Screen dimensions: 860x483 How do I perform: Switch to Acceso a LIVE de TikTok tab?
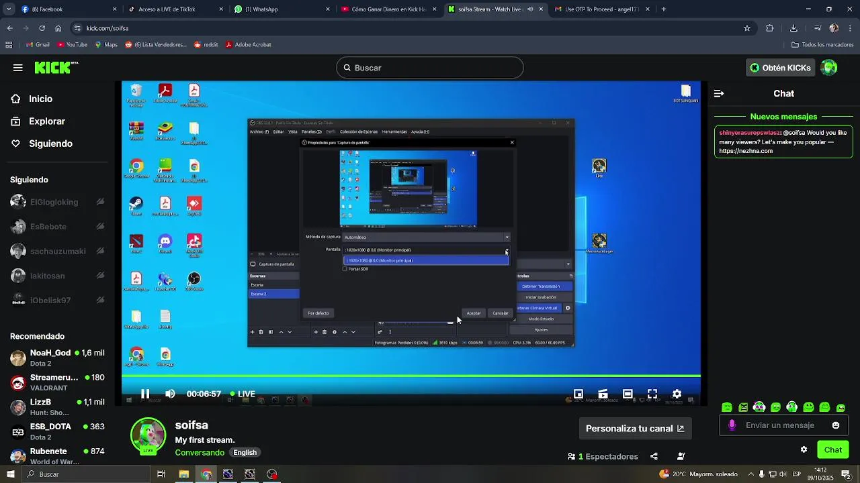click(176, 9)
